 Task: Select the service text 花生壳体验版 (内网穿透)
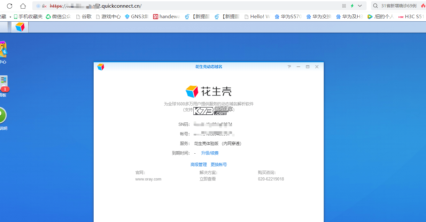tap(218, 144)
